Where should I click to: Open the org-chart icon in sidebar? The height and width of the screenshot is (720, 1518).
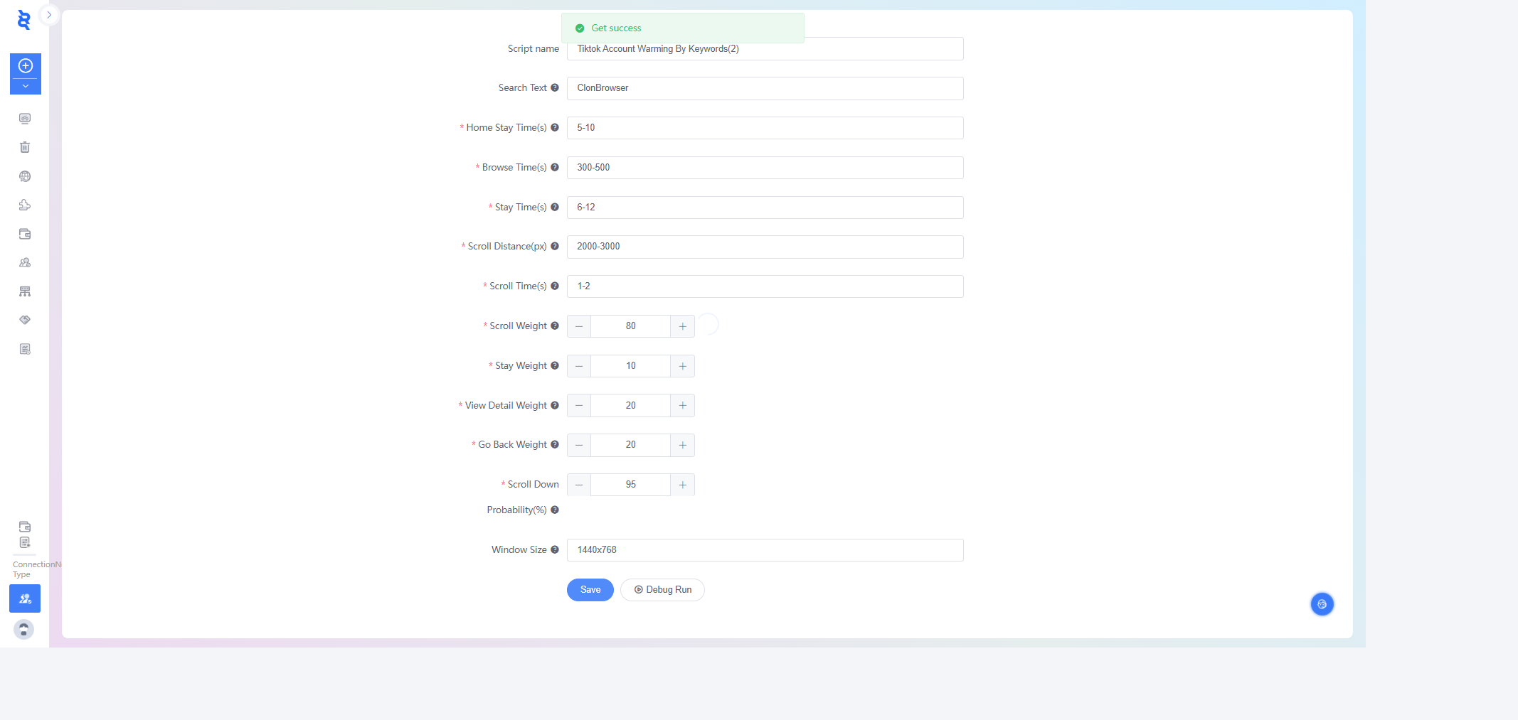pos(25,291)
